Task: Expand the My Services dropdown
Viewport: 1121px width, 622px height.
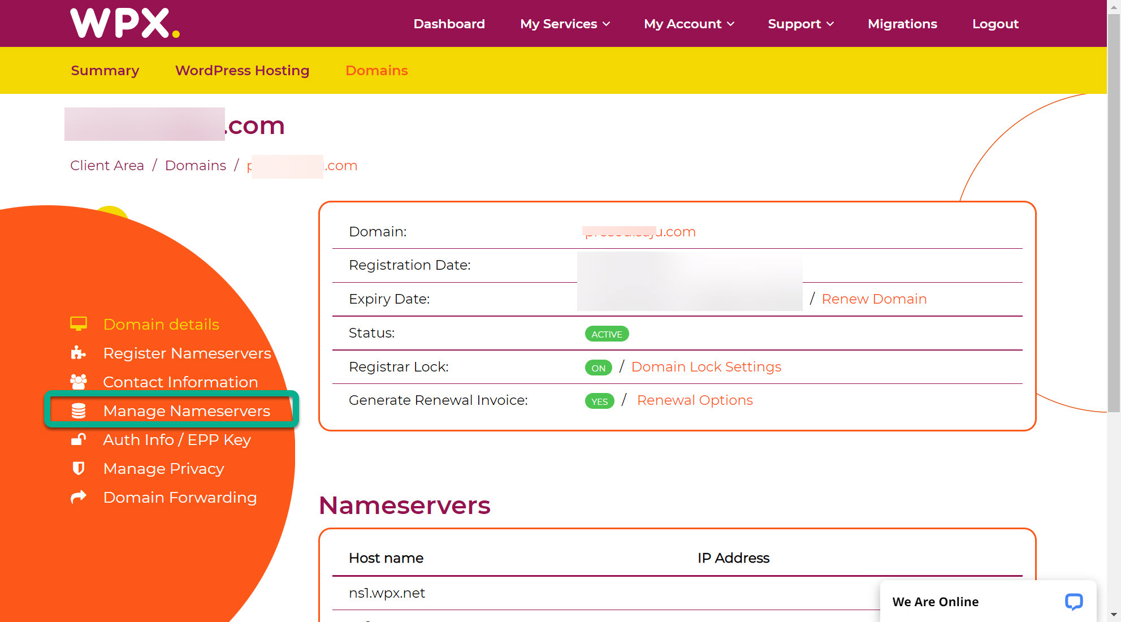Action: 565,24
